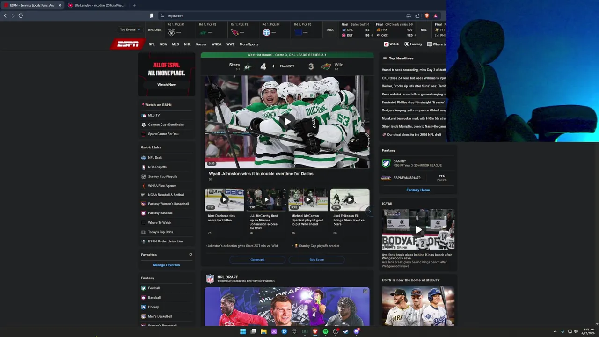Open the cheat sheet for 2026 NFL draft headline
Image resolution: width=599 pixels, height=337 pixels.
[x=414, y=135]
